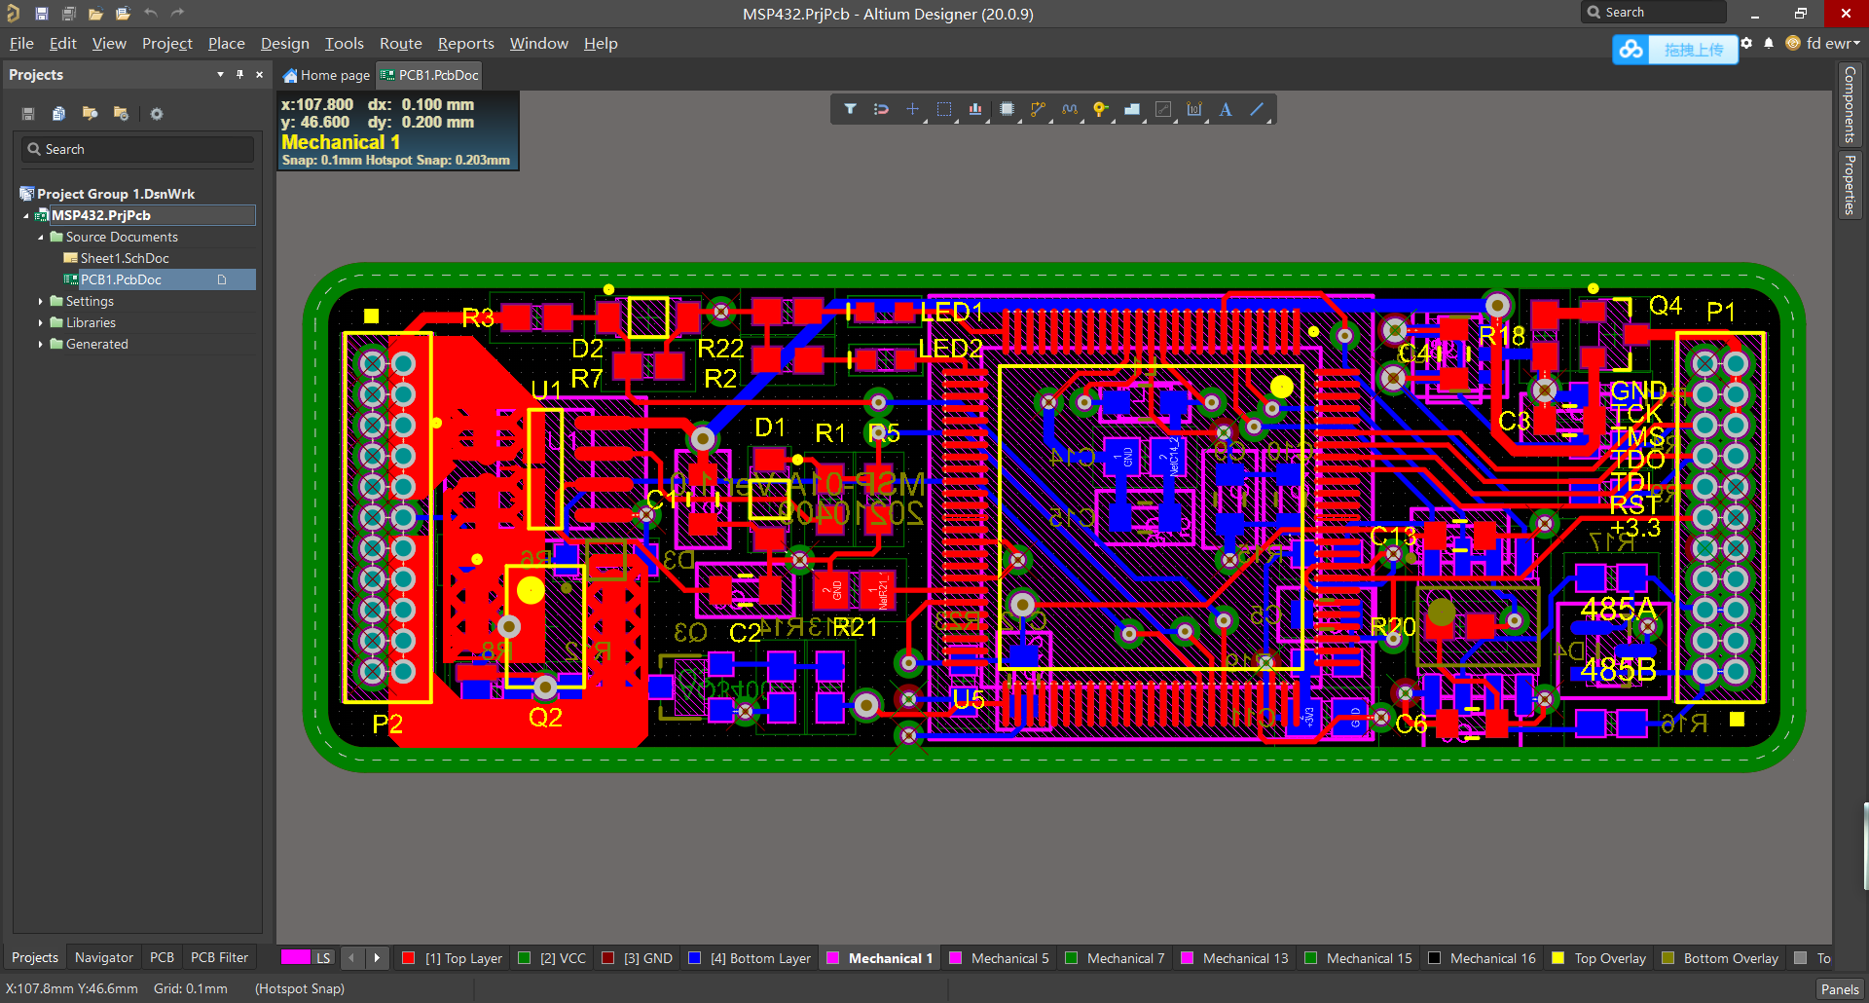Screen dimensions: 1869x1003
Task: Activate the Interactive Routing tool
Action: pos(1038,109)
